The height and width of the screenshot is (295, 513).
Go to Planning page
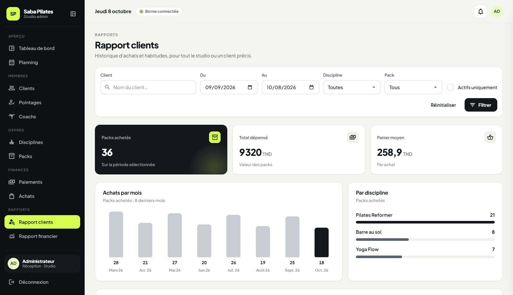42,63
